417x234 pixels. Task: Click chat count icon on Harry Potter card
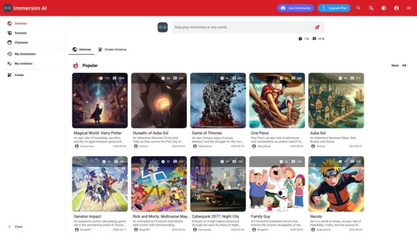[x=115, y=78]
